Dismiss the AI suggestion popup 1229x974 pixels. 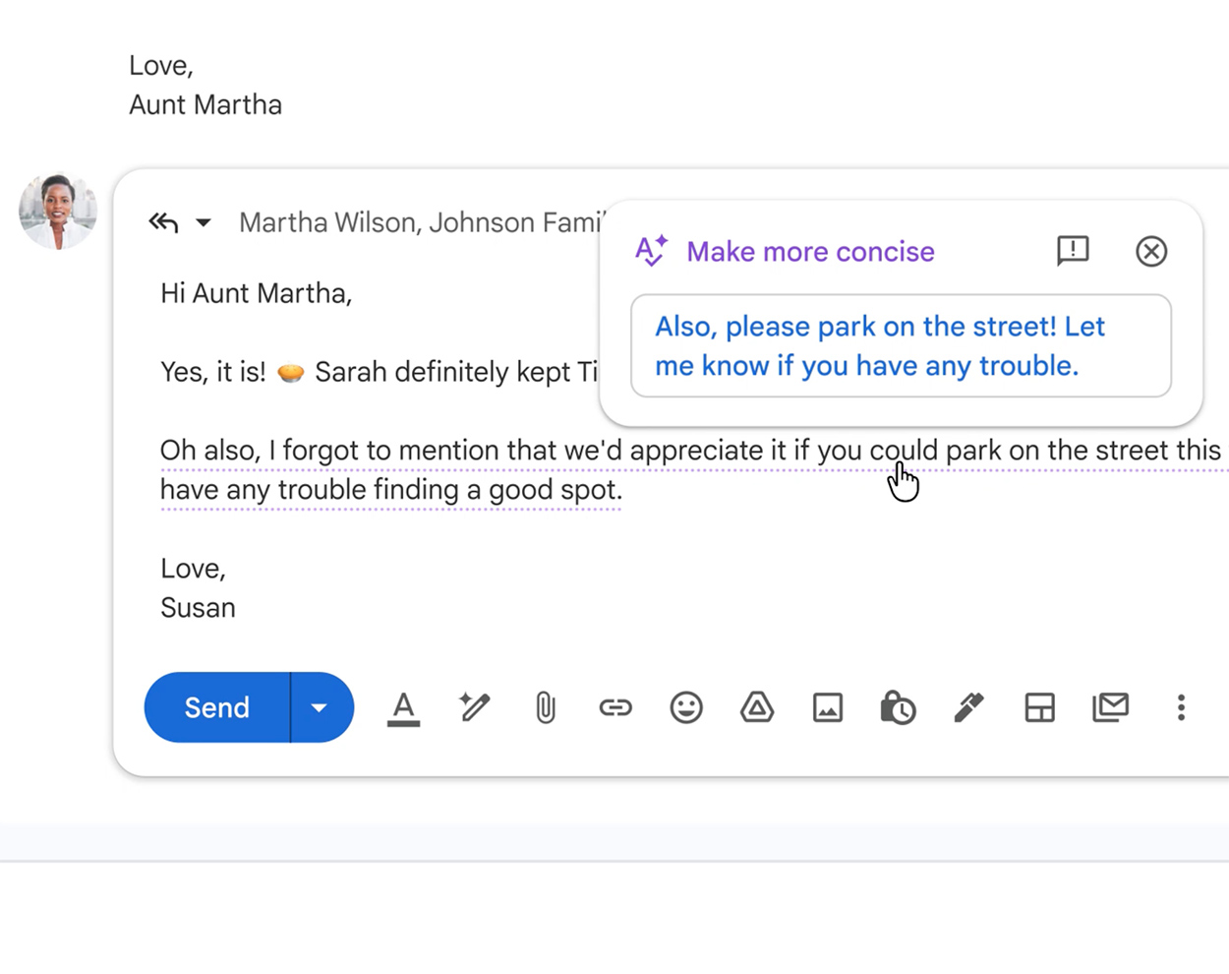1151,252
